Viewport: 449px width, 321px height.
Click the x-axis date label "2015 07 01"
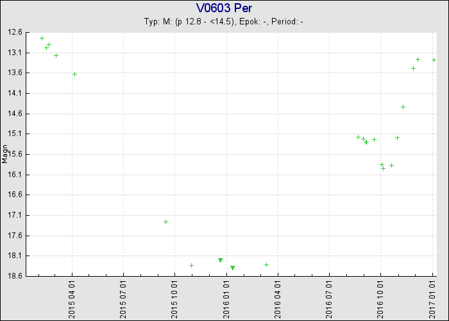123,300
